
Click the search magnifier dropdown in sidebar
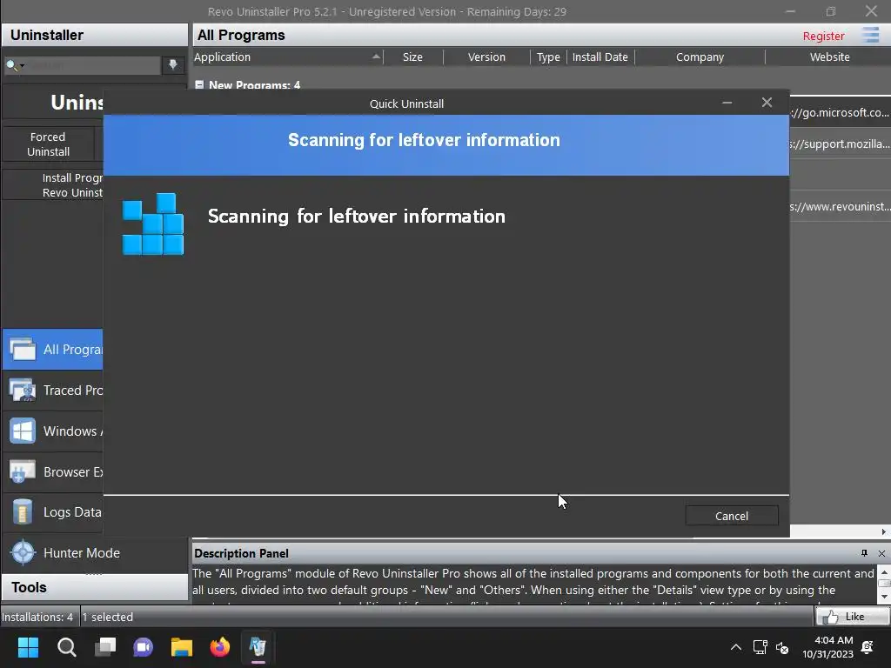(15, 65)
